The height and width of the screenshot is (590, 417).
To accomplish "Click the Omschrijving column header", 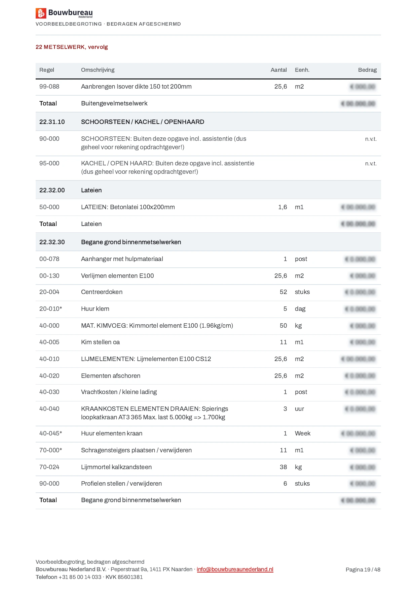I will [x=98, y=70].
